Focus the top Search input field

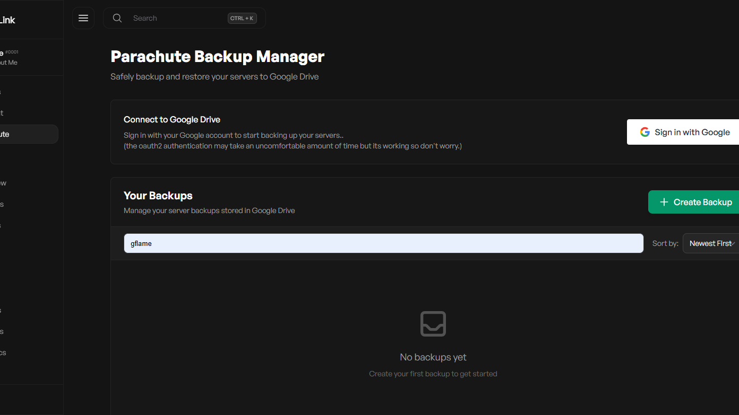pos(175,18)
